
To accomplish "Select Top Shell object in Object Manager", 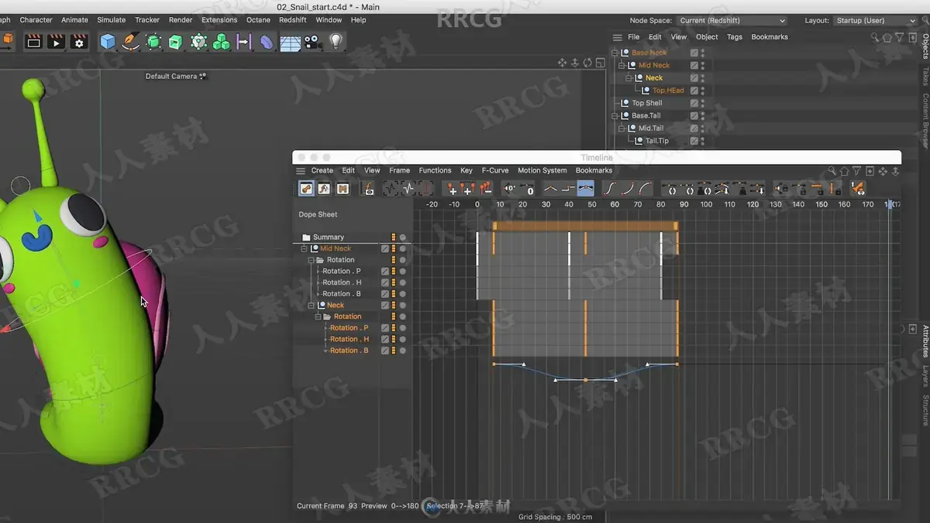I will point(646,103).
